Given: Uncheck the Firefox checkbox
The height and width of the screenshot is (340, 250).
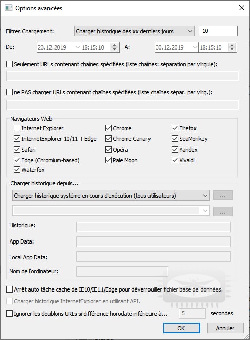Looking at the screenshot, I should [175, 128].
